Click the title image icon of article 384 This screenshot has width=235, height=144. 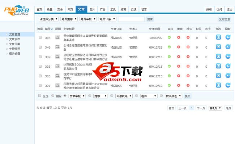(57, 37)
